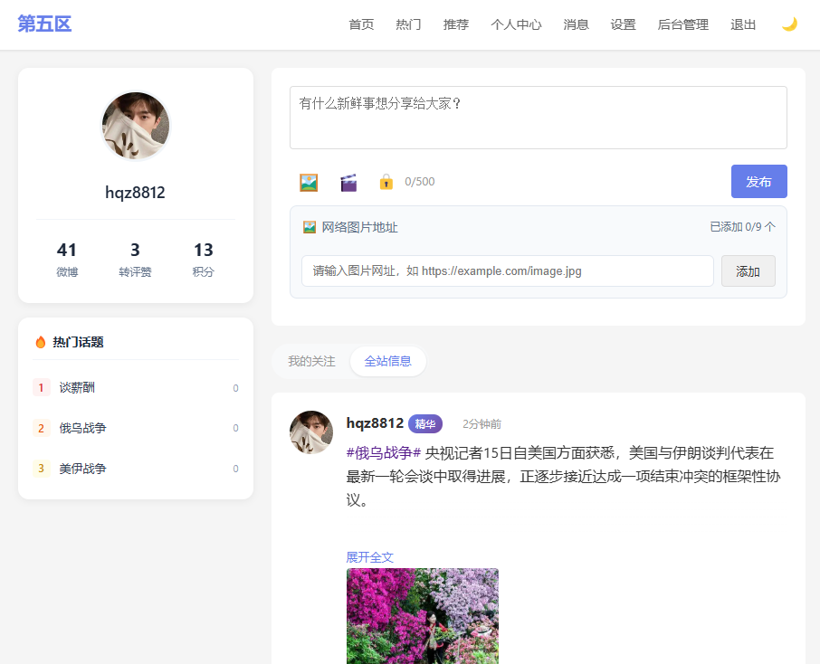The width and height of the screenshot is (820, 664).
Task: Focus the 有什么新鲜事 post text area
Action: tap(538, 118)
